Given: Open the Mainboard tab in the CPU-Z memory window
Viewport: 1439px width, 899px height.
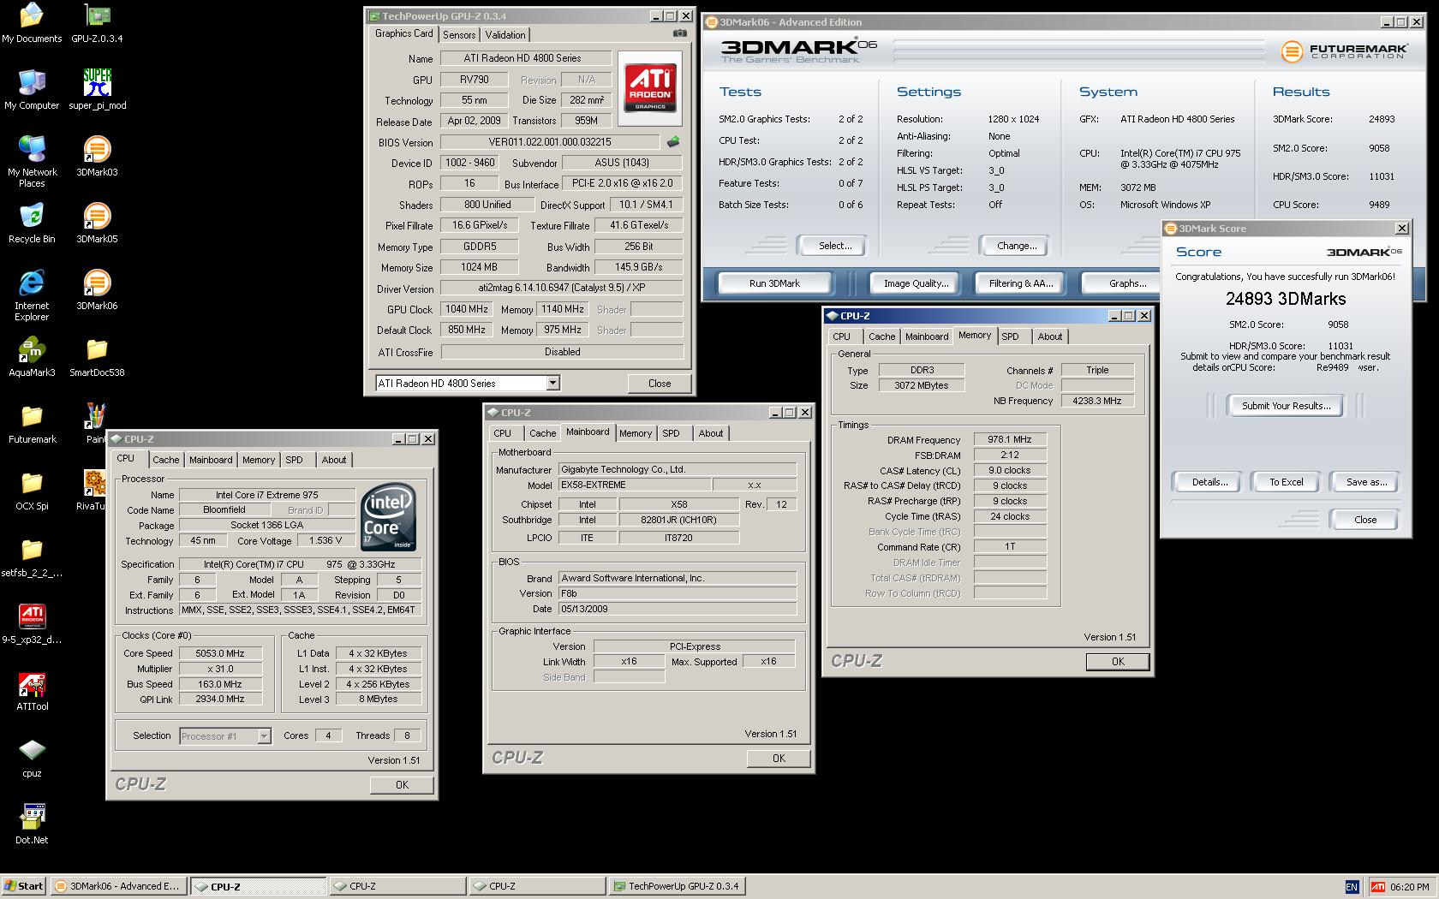Looking at the screenshot, I should (927, 336).
